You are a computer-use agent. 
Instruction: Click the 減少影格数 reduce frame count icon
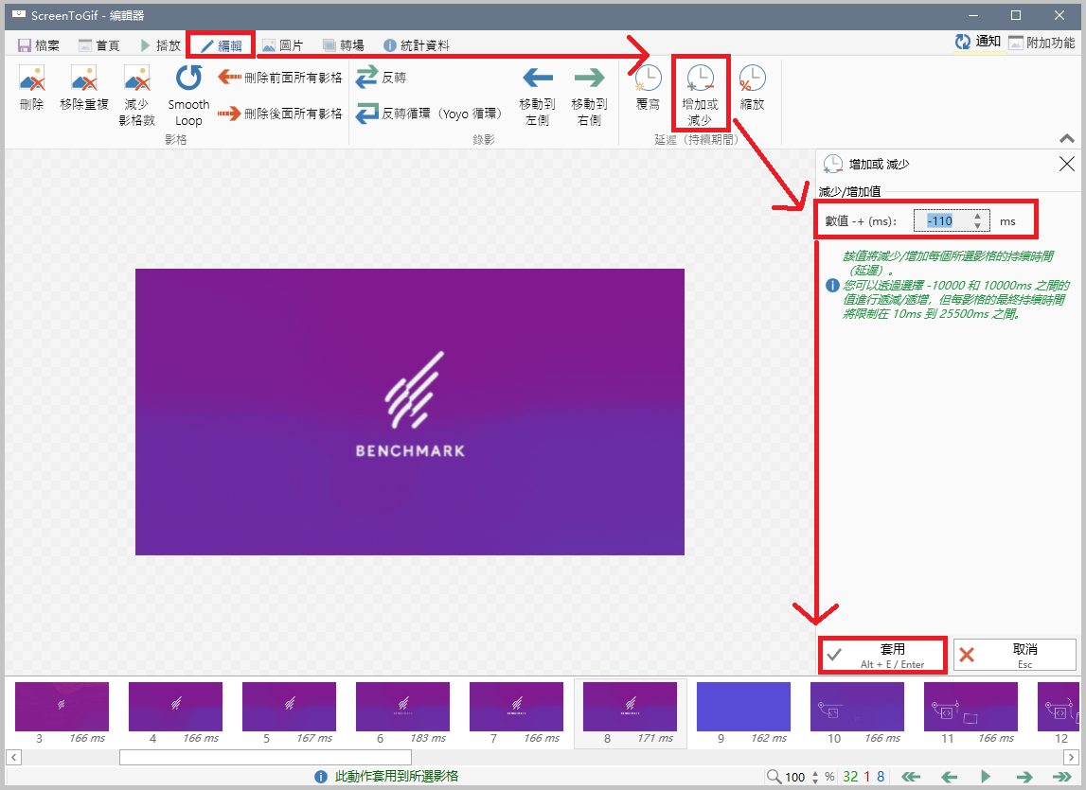pos(137,79)
